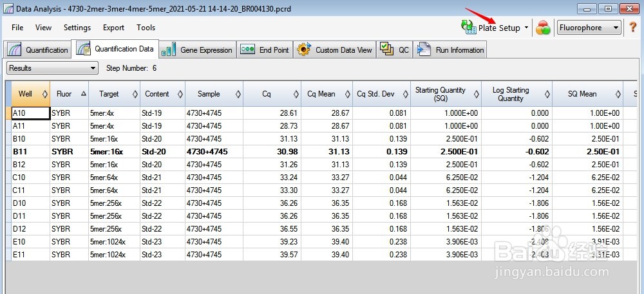644x294 pixels.
Task: Open the Tools menu
Action: coord(146,28)
